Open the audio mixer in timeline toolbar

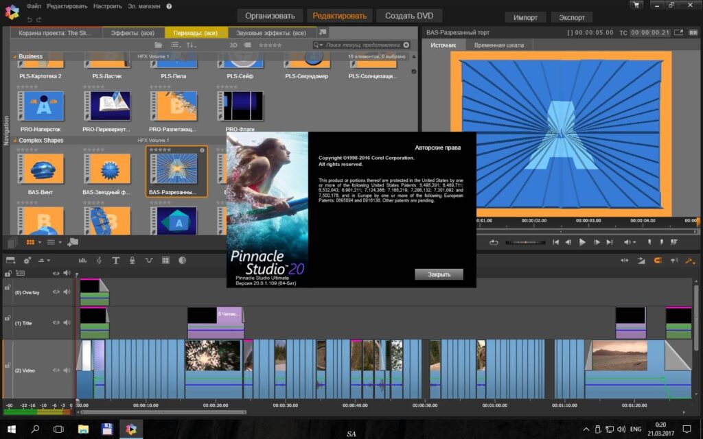(82, 260)
